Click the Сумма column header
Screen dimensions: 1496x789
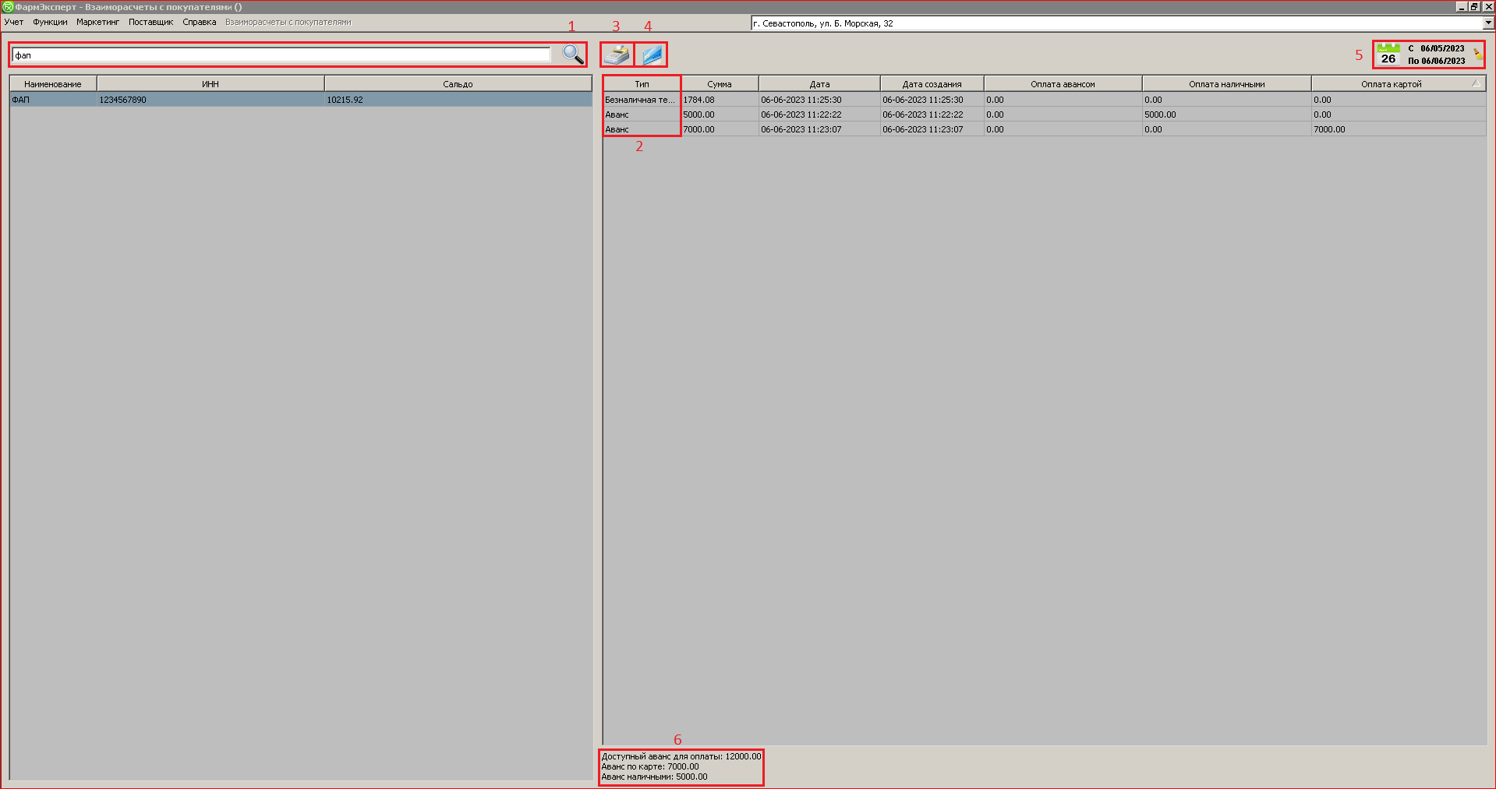pyautogui.click(x=719, y=84)
